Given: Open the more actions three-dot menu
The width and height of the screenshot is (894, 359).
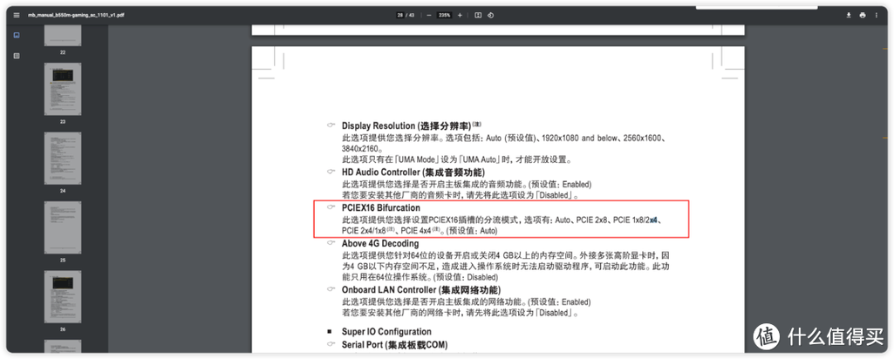Looking at the screenshot, I should pos(877,15).
